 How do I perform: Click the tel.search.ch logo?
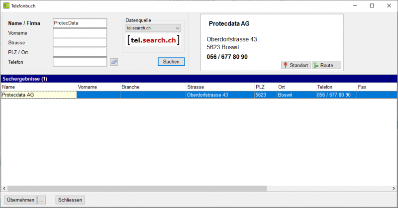point(153,40)
